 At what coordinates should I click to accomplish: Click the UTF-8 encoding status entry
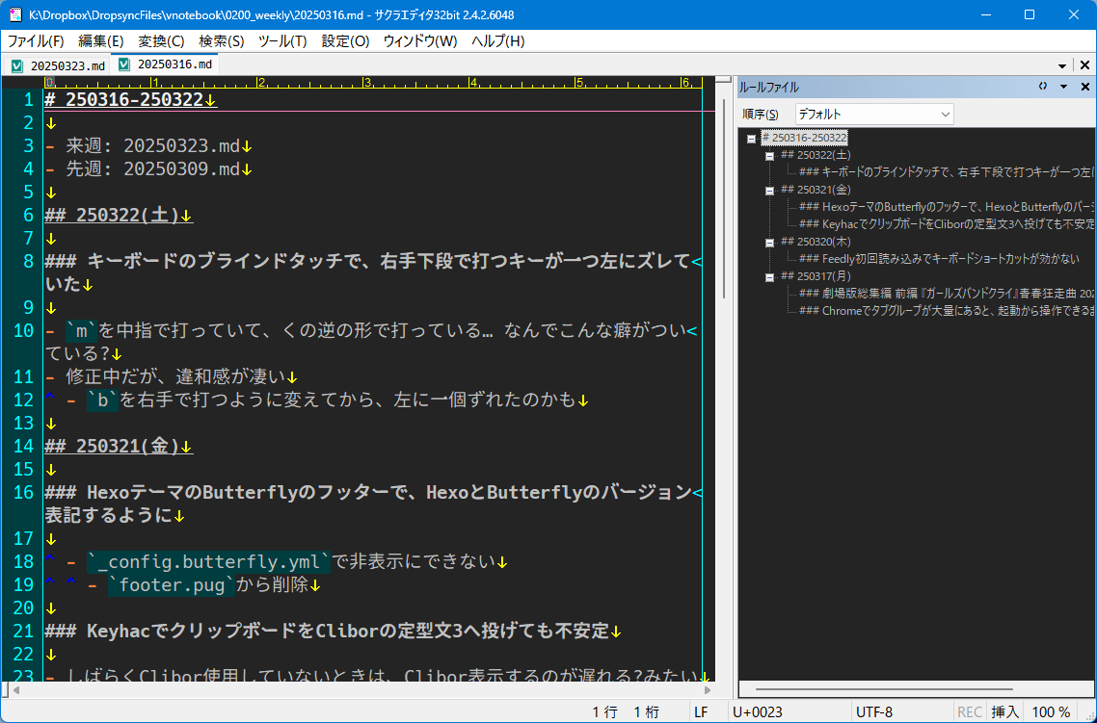(874, 711)
